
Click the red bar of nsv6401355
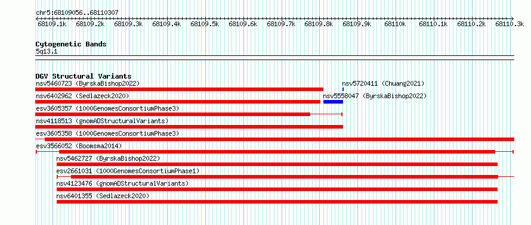click(277, 202)
